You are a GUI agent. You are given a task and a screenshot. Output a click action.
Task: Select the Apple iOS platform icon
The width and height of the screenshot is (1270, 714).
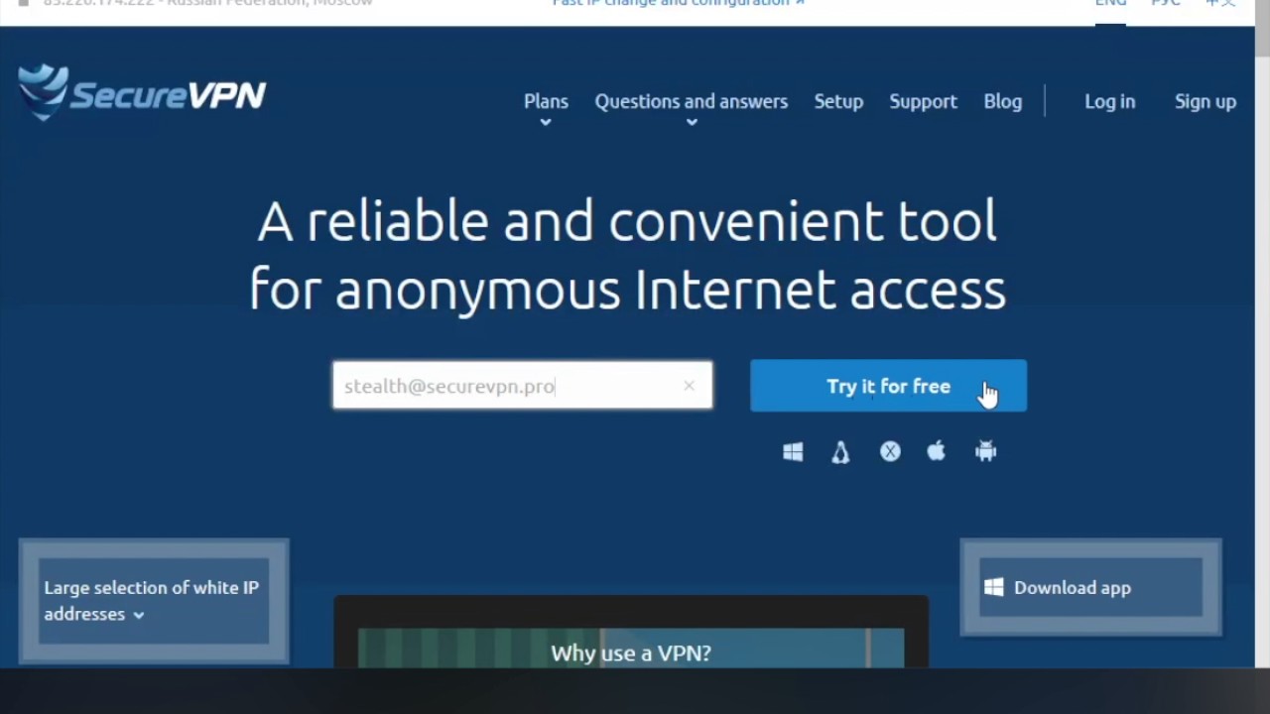937,452
